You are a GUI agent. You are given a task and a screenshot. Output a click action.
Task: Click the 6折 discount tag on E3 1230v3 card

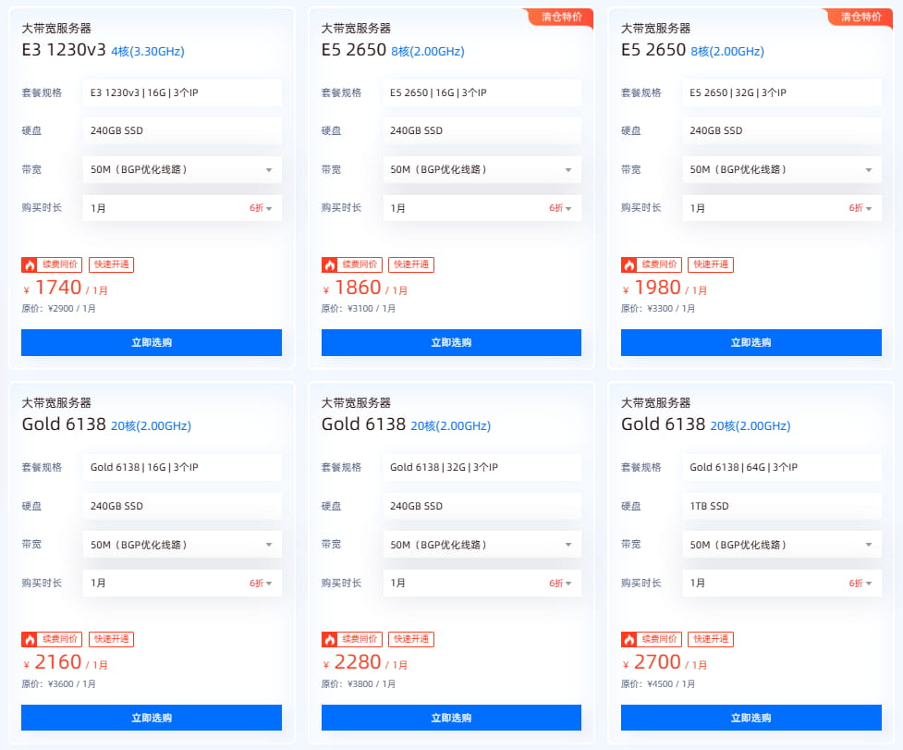258,208
